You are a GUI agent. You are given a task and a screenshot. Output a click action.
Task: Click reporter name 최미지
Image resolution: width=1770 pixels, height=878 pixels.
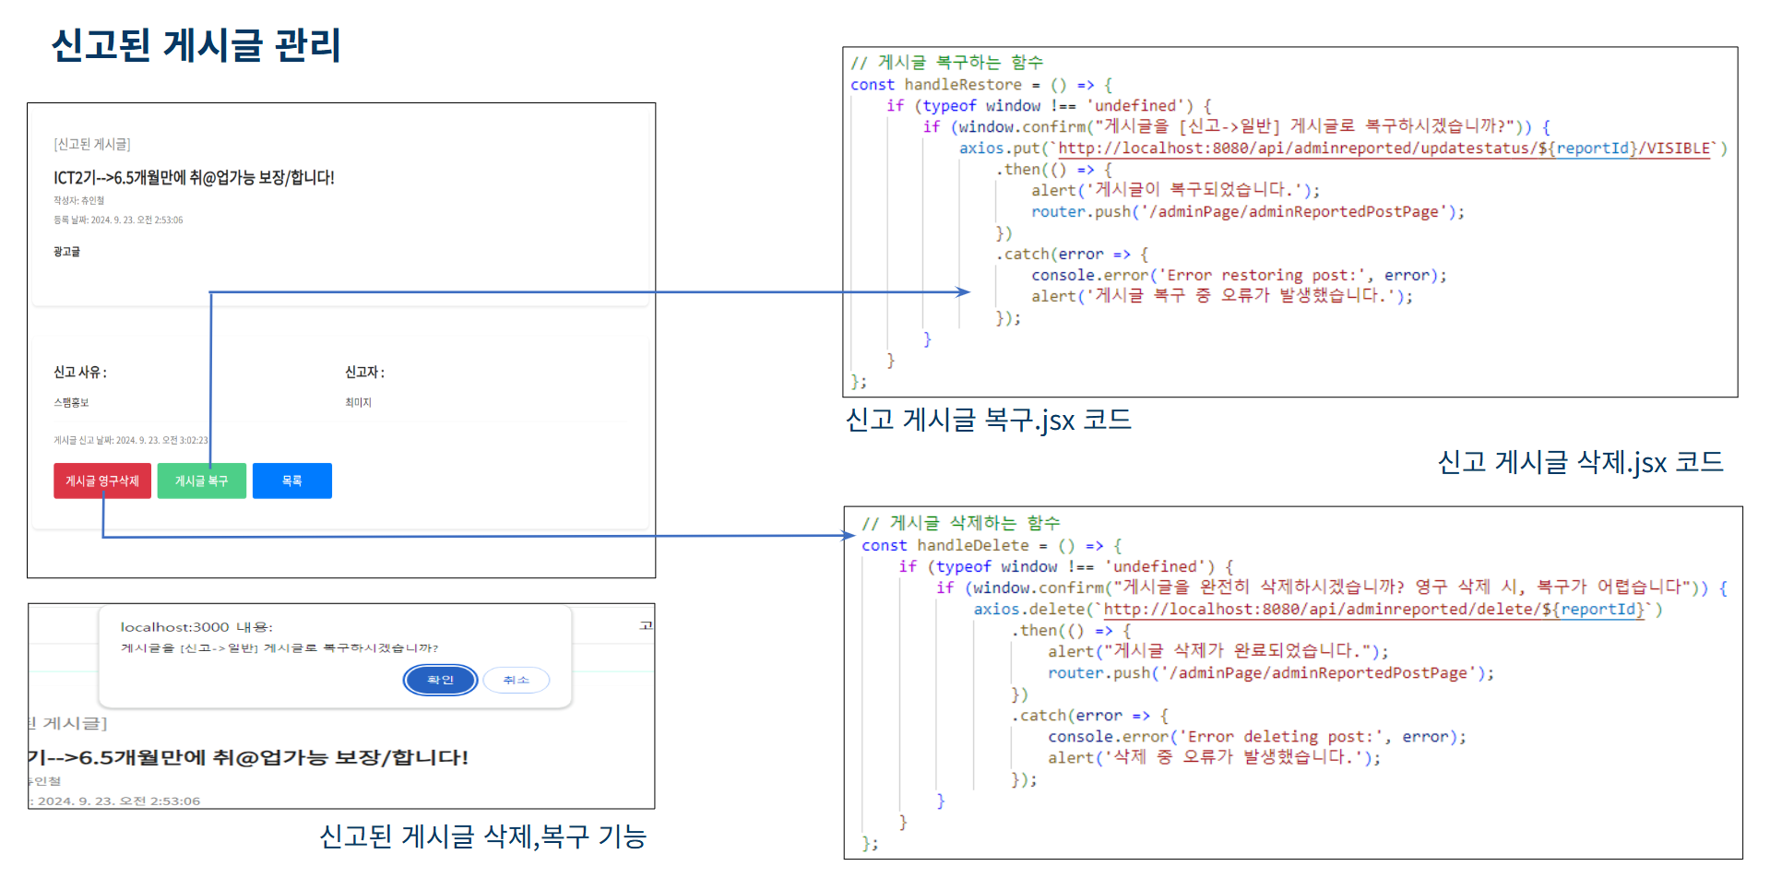pyautogui.click(x=358, y=403)
